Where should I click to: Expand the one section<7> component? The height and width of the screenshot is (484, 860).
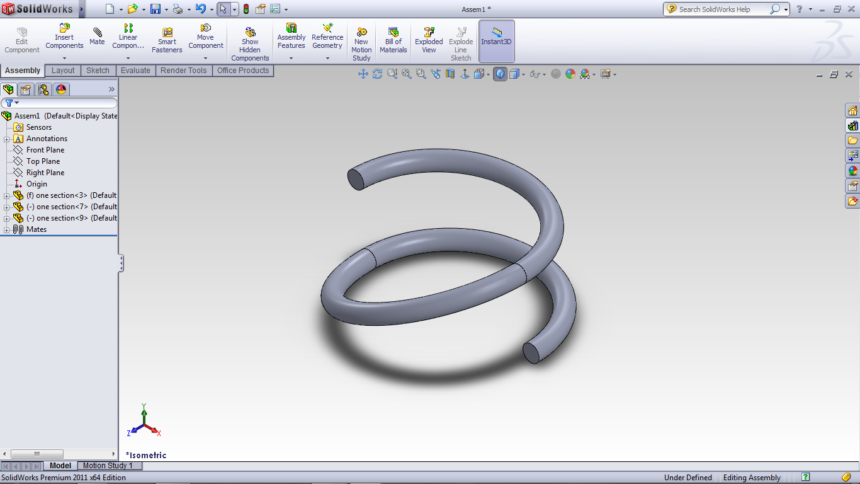(7, 207)
